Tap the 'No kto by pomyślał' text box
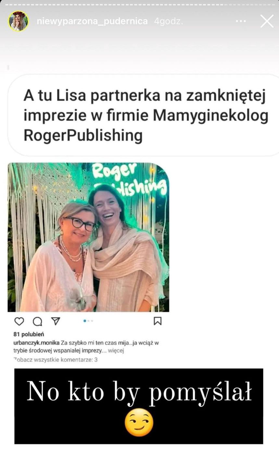279x468 pixels. [x=139, y=406]
